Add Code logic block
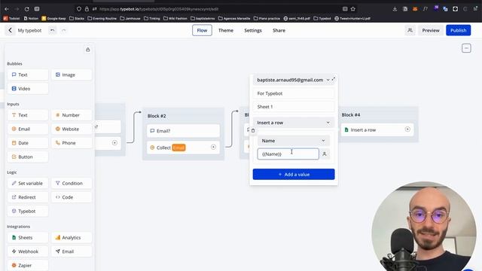Viewport: 482px width, 271px height. [72, 197]
